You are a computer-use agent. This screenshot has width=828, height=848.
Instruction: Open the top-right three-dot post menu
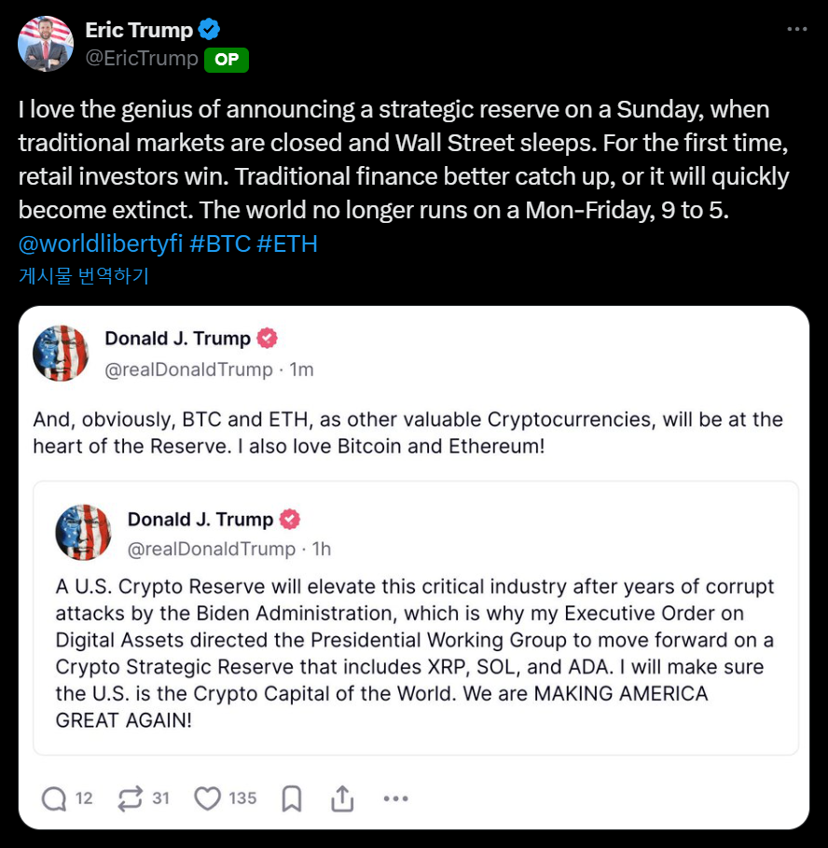coord(796,29)
